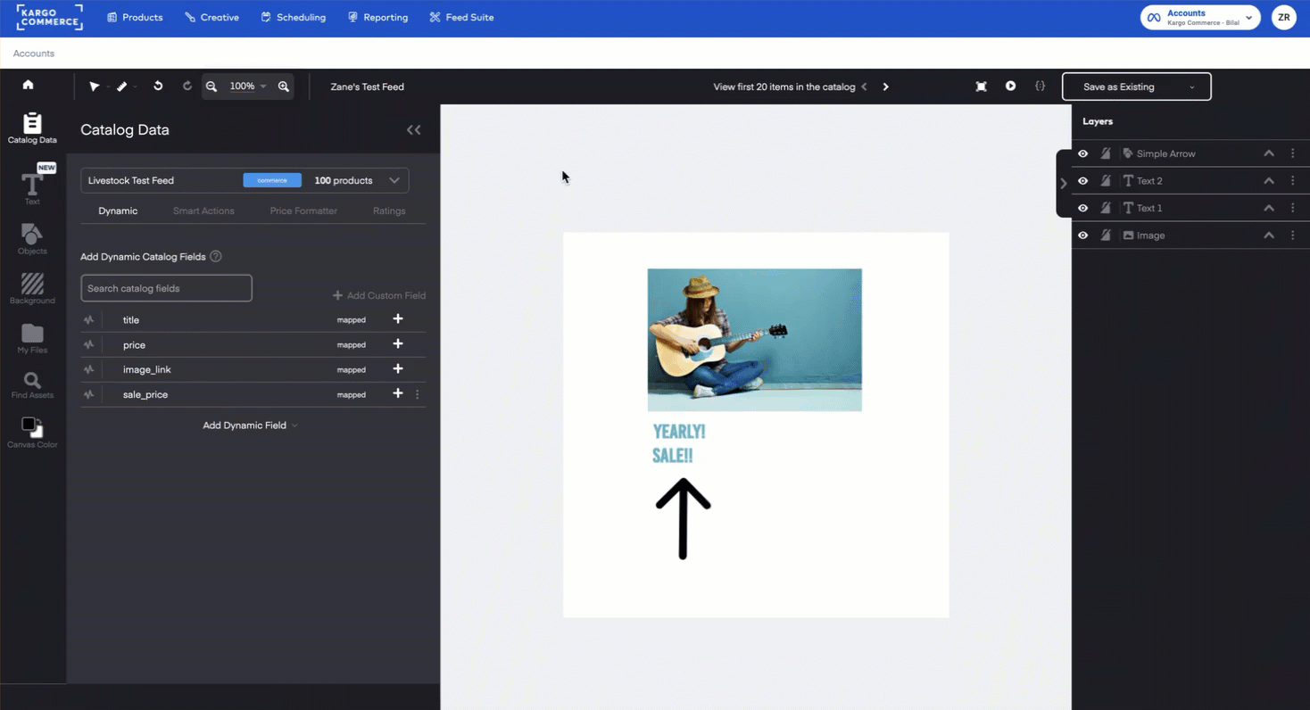
Task: Open the Reporting menu in the top bar
Action: 377,17
